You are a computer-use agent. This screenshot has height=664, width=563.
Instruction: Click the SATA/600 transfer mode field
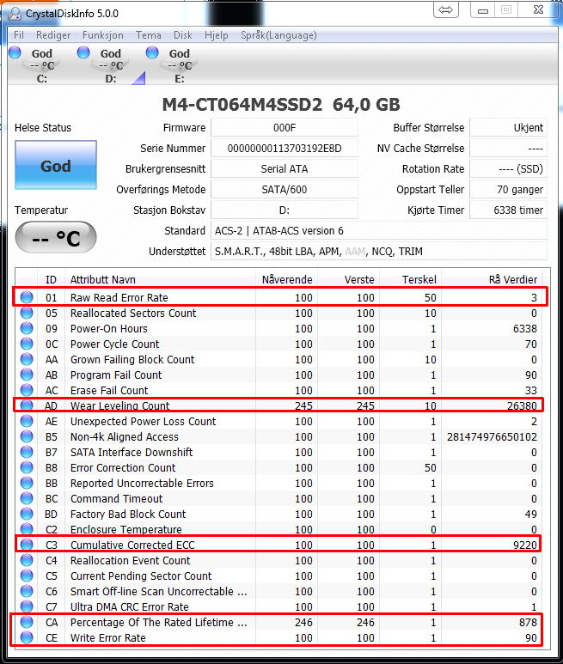[285, 189]
